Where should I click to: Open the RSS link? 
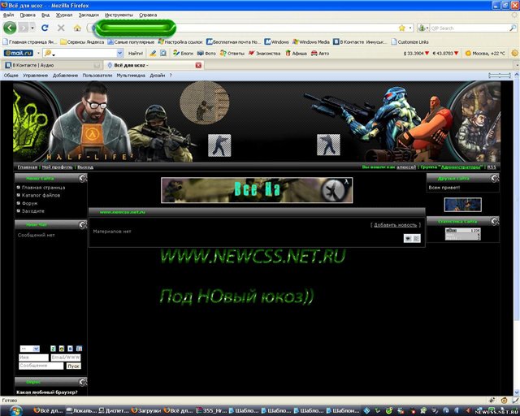pos(492,167)
